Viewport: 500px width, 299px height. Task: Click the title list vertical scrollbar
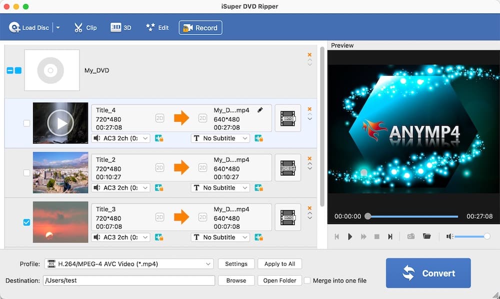pos(322,127)
